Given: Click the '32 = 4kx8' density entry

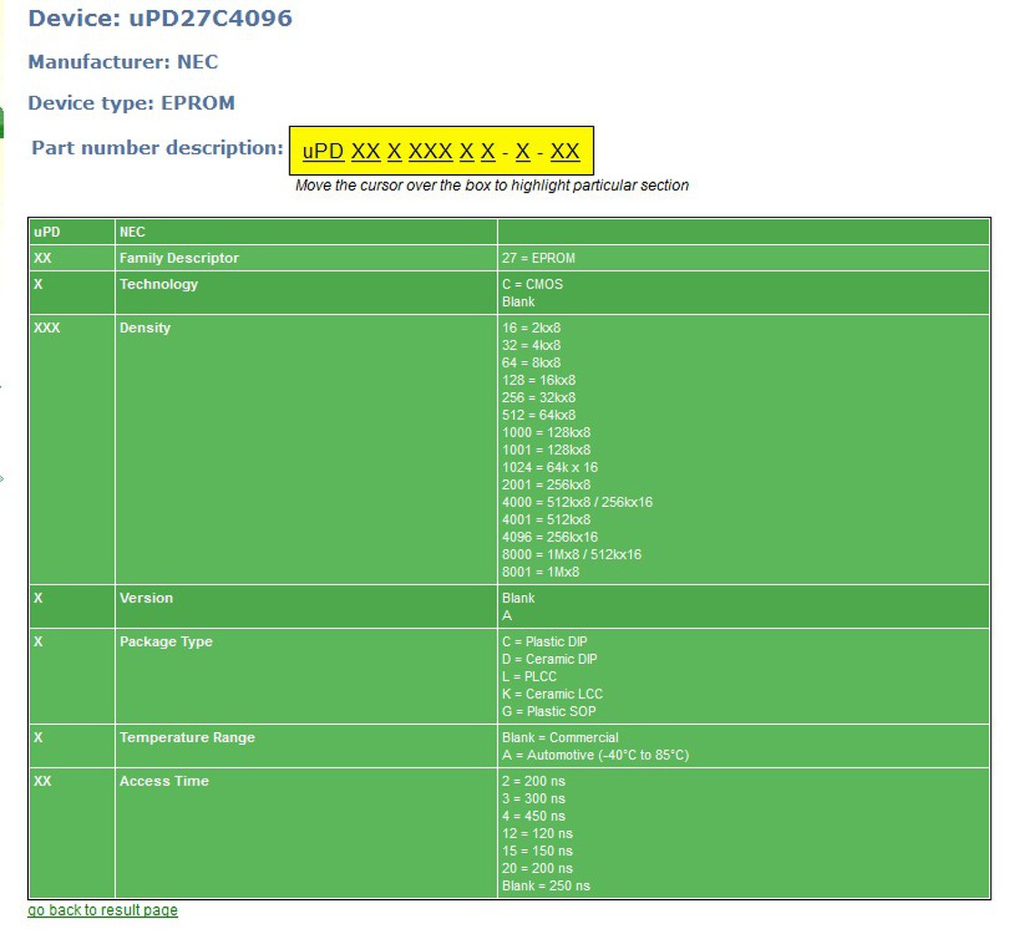Looking at the screenshot, I should 531,346.
